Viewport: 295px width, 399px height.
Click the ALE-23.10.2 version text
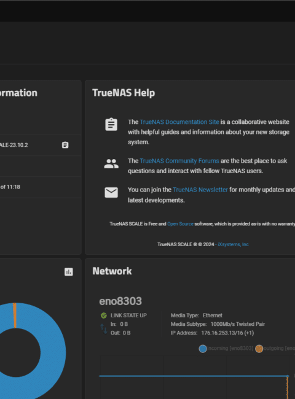14,145
